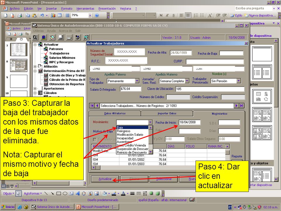Viewport: 281px width, 211px height.
Task: Click the Print icon in PowerPoint toolbar
Action: [20, 16]
